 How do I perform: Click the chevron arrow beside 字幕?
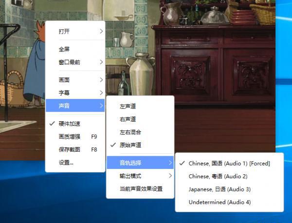(101, 93)
